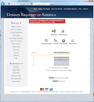Close the Domain Registry of America tab
Viewport: 94px width, 102px height.
click(x=49, y=4)
